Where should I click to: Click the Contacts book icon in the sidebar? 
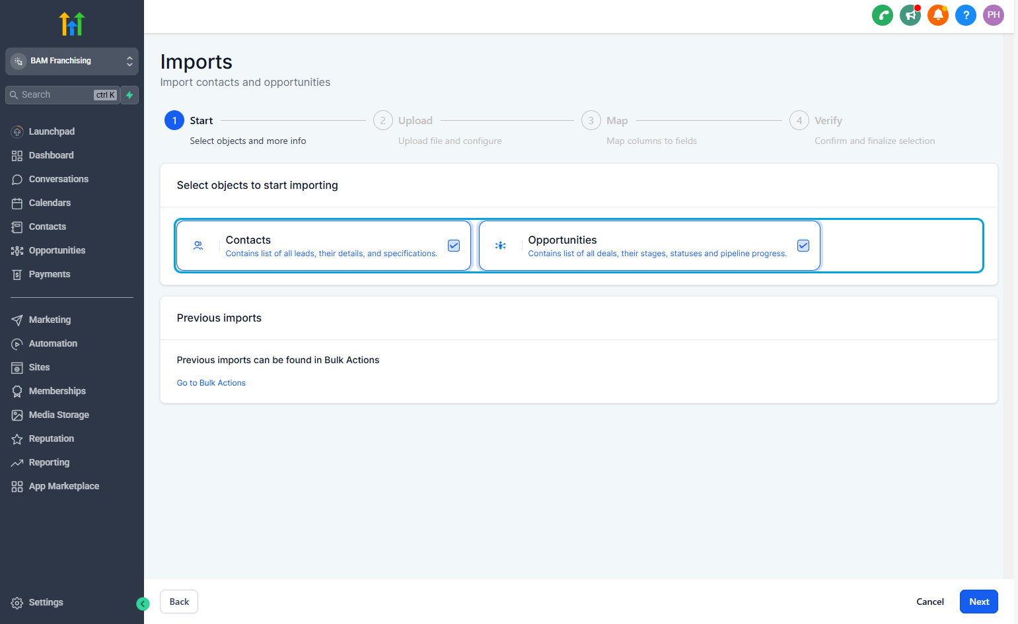17,226
